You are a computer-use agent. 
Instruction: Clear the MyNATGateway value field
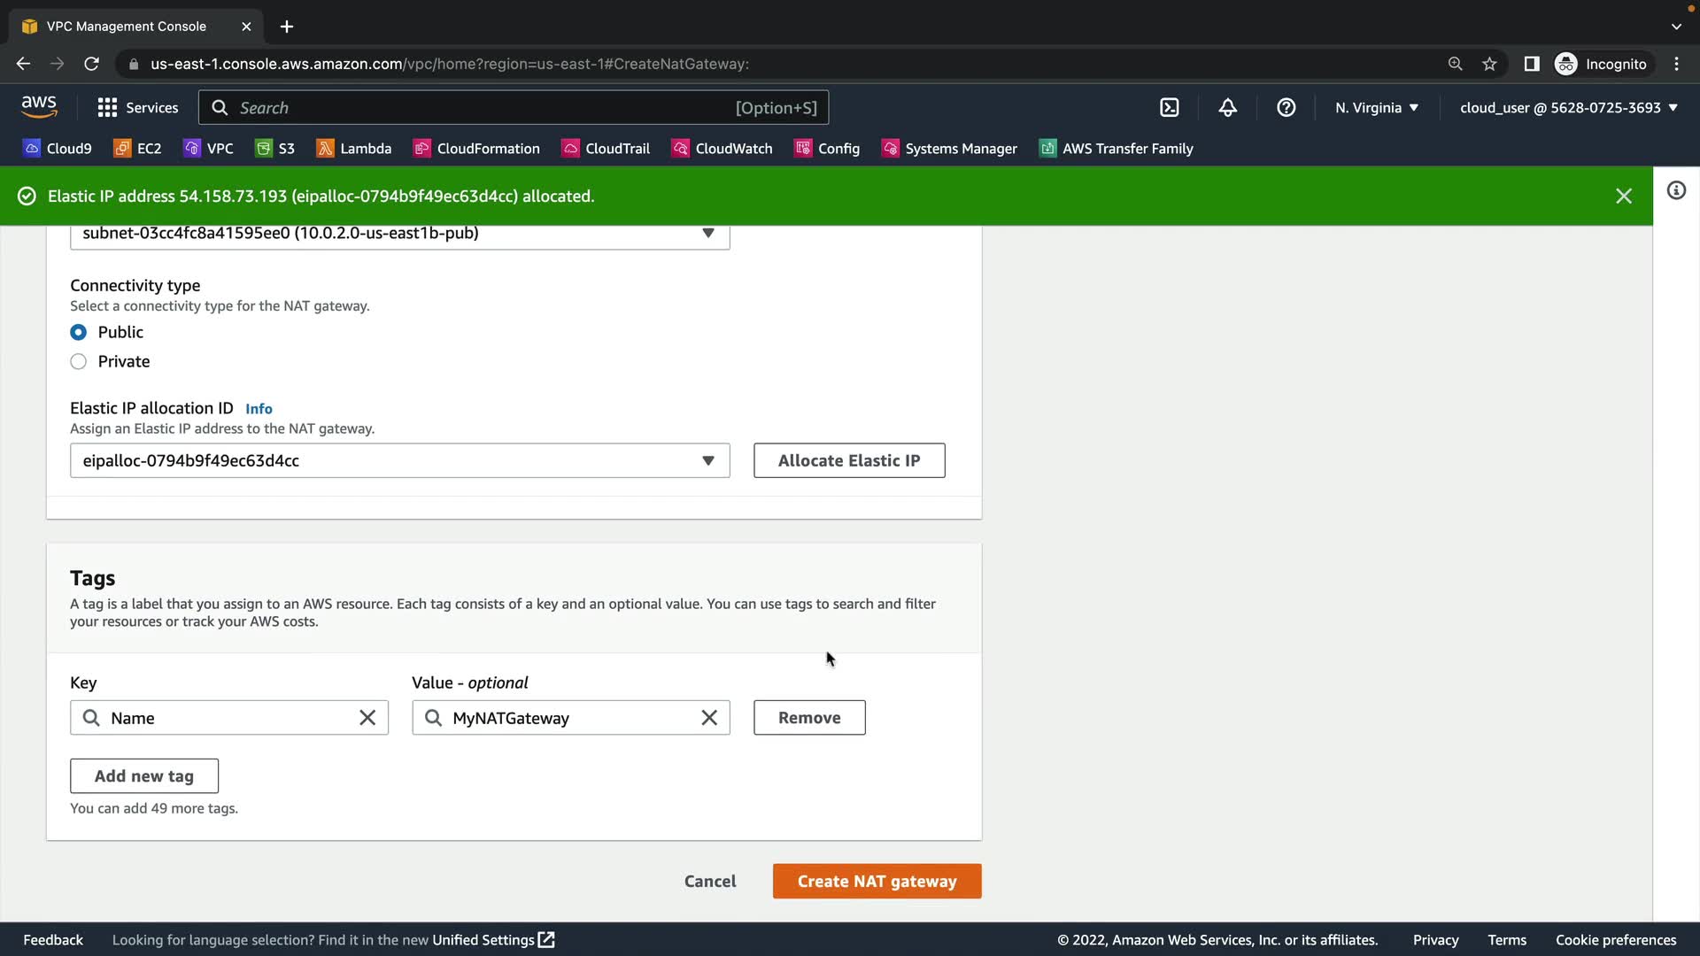click(709, 718)
